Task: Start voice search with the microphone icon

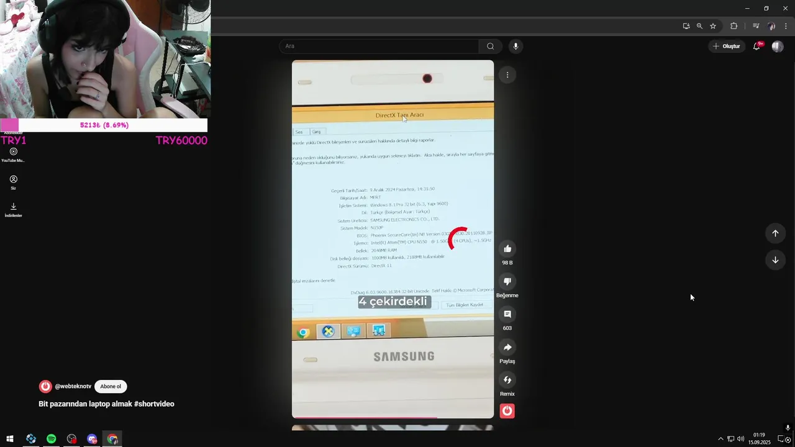Action: coord(515,46)
